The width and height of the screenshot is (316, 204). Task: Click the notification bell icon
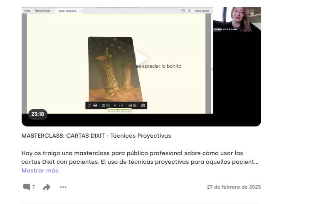pyautogui.click(x=189, y=11)
